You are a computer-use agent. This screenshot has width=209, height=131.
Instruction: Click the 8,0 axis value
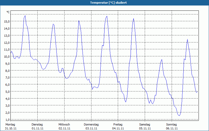[7, 71]
